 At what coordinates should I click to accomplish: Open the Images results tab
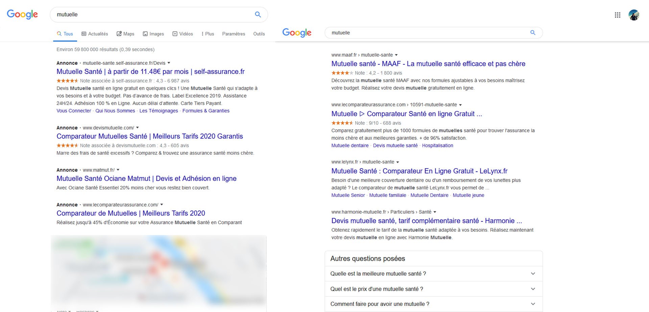coord(153,34)
